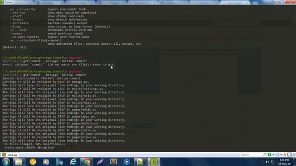Open the purple feather app in taskbar
Viewport: 296px width, 166px height.
[100, 162]
